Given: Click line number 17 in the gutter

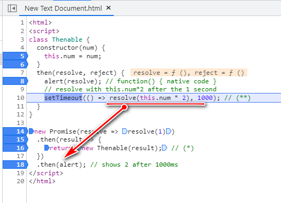Looking at the screenshot, I should [20, 156].
